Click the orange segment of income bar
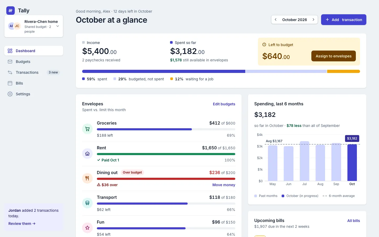The image size is (379, 237). [x=343, y=71]
